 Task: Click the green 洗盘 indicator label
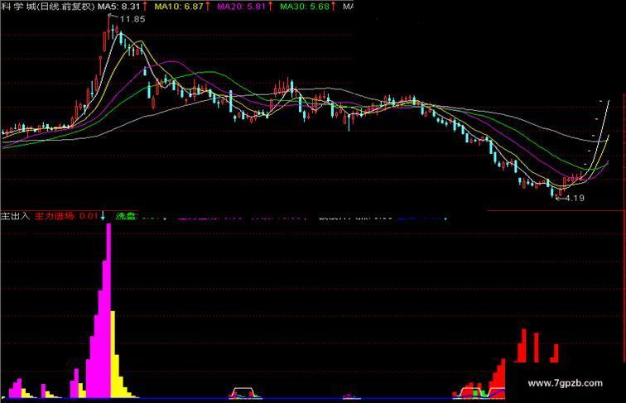pyautogui.click(x=127, y=216)
